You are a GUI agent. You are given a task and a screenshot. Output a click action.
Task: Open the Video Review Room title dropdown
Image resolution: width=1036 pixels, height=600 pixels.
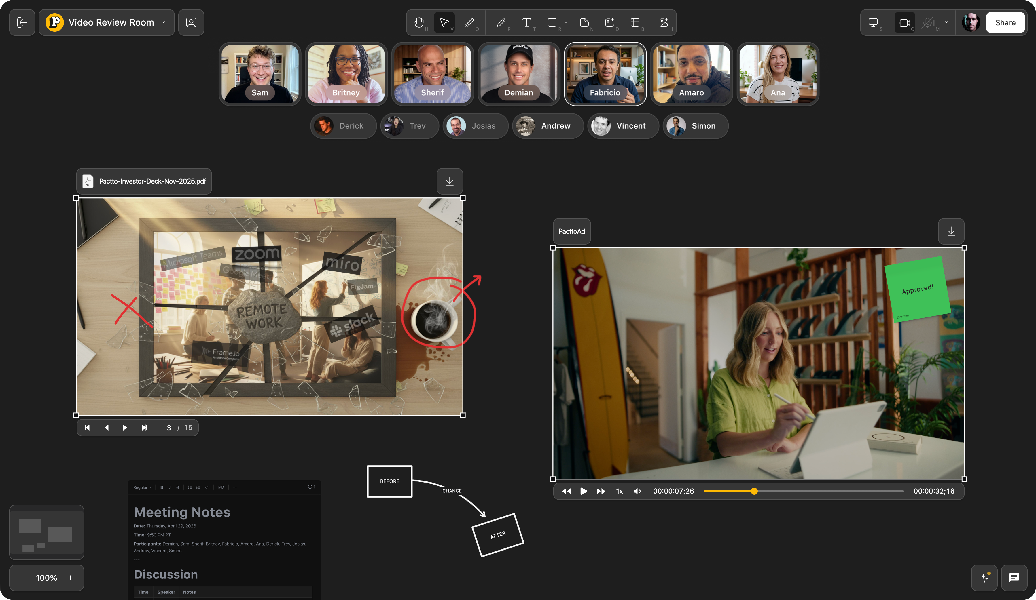(163, 22)
